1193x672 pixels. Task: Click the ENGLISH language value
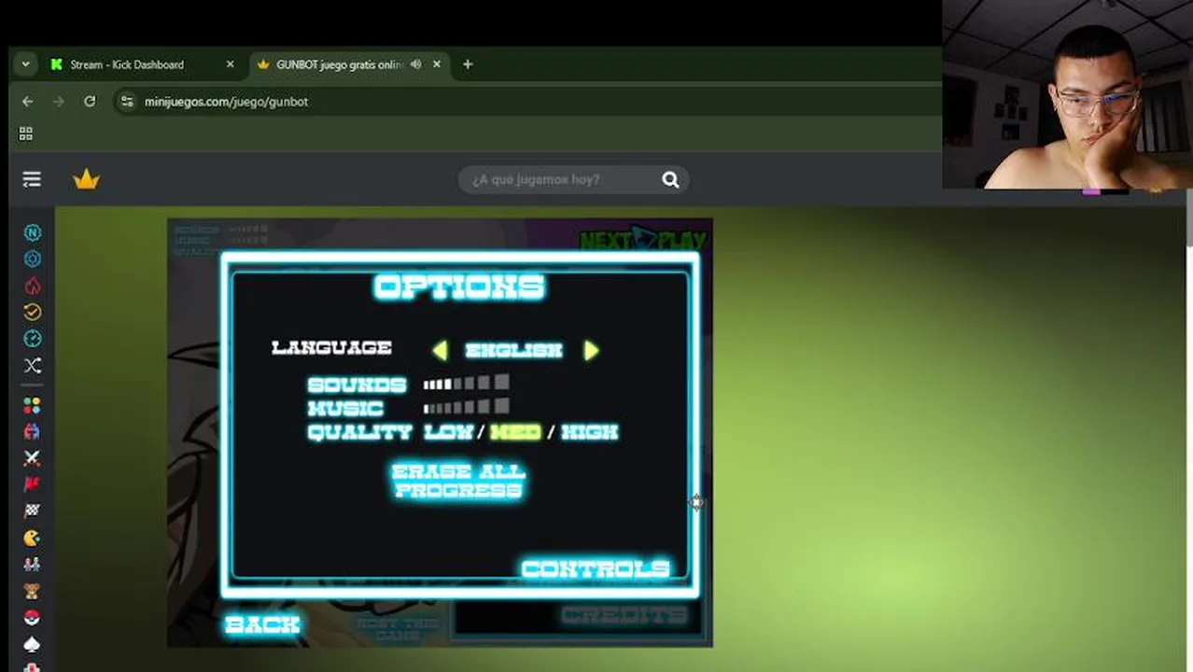514,350
